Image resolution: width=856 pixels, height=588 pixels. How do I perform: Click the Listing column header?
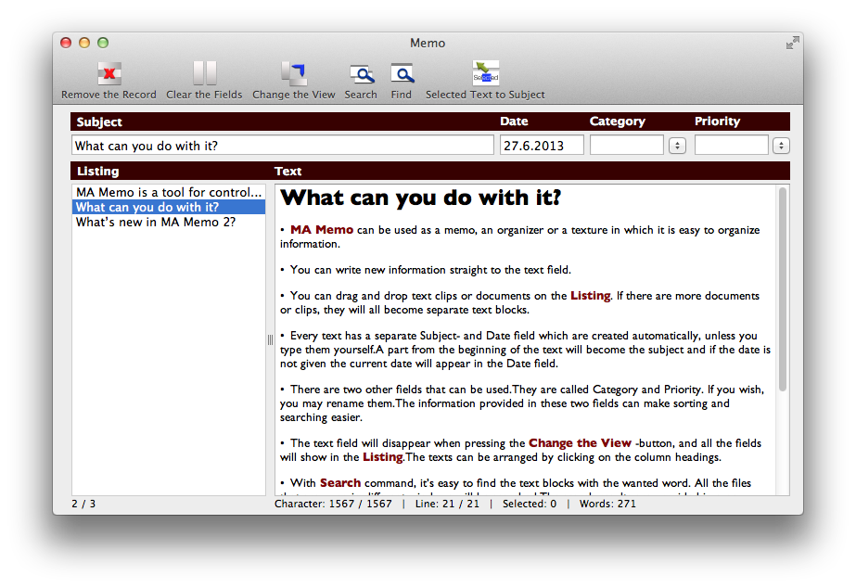click(98, 172)
